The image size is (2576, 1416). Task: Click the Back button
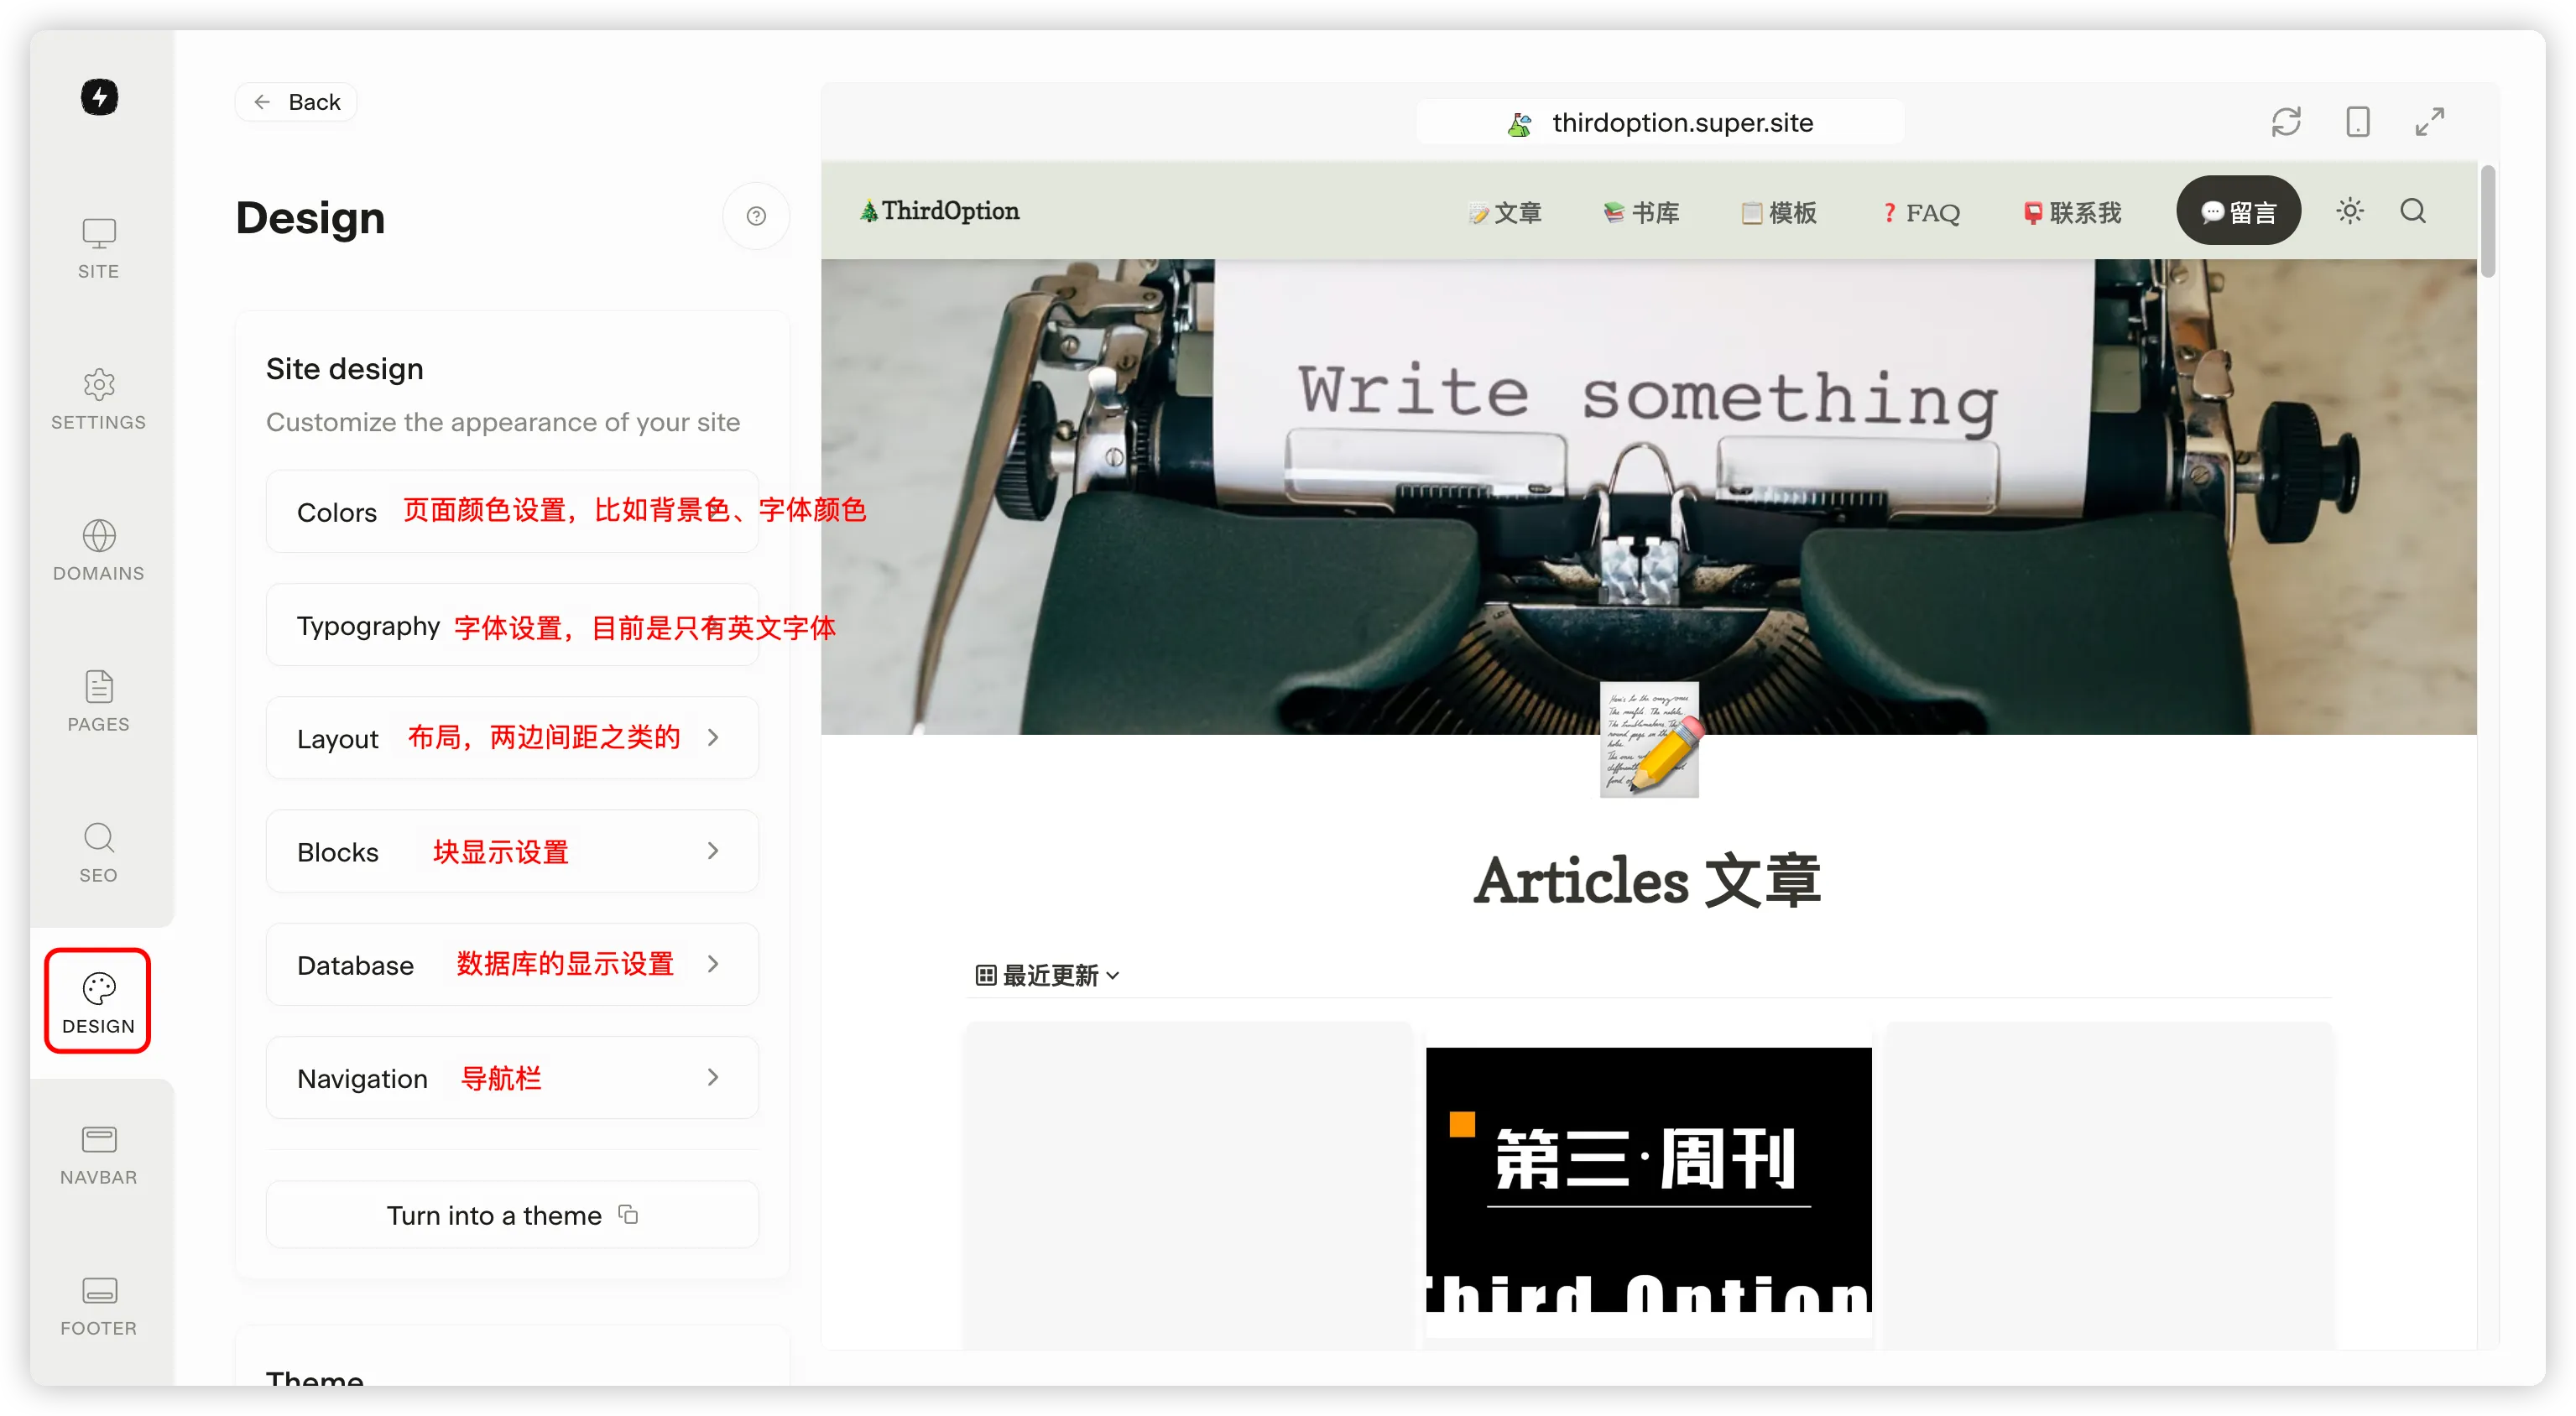(x=296, y=102)
